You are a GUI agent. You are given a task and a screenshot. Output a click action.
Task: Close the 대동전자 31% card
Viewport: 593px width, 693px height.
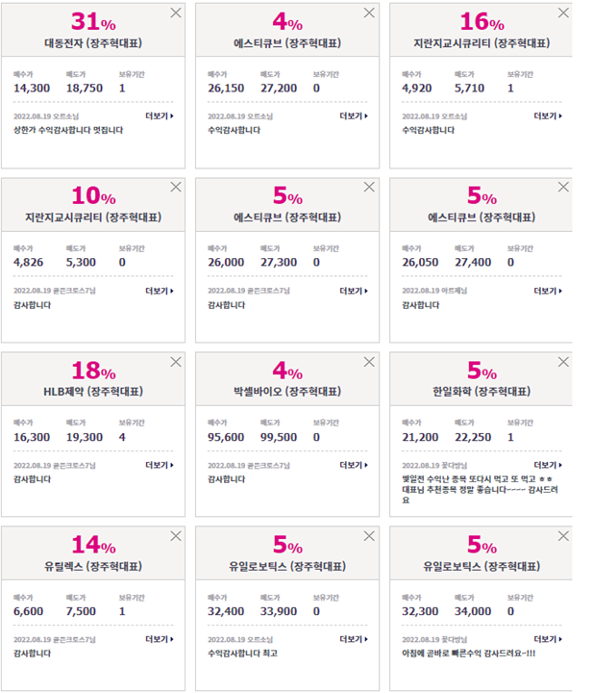(x=176, y=13)
